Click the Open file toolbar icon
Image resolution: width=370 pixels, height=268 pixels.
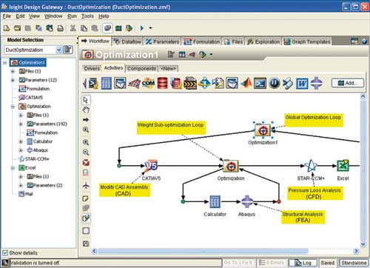17,28
